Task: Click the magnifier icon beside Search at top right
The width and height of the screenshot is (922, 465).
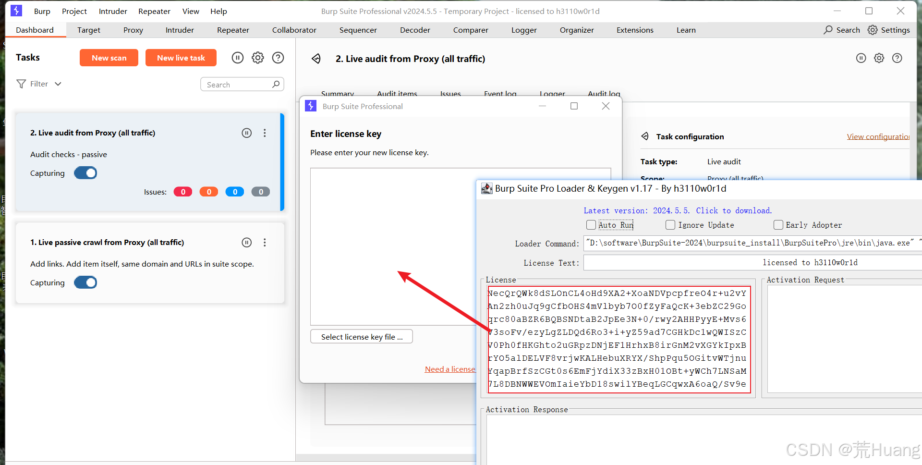Action: [828, 30]
